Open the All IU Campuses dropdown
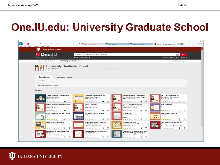 [x=169, y=58]
